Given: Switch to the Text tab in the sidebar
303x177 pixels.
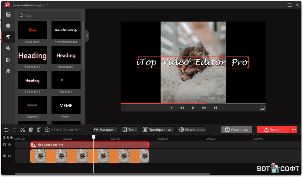Looking at the screenshot, I should [8, 37].
